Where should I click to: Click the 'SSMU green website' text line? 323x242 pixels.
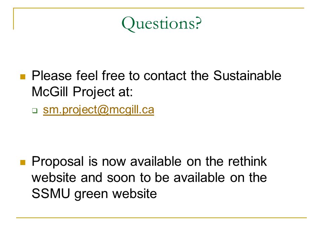94,194
